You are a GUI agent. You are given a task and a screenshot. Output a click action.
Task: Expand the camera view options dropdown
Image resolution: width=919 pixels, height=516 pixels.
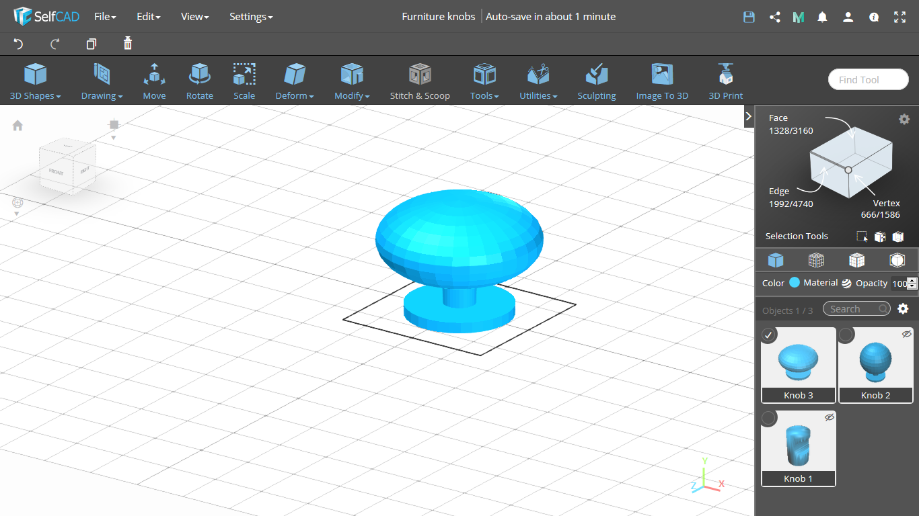coord(114,137)
